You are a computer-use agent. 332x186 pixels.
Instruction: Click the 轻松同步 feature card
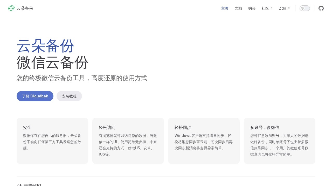click(x=204, y=141)
